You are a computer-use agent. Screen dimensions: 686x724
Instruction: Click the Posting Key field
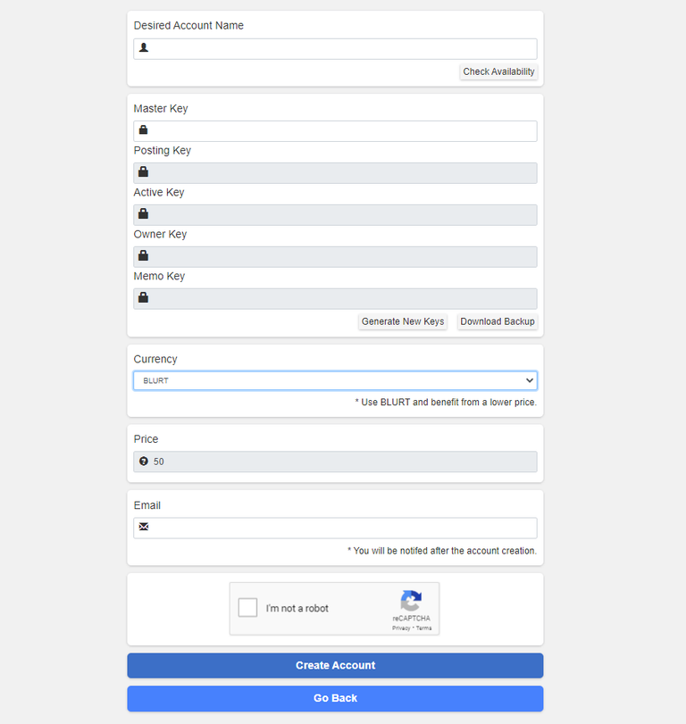(335, 173)
